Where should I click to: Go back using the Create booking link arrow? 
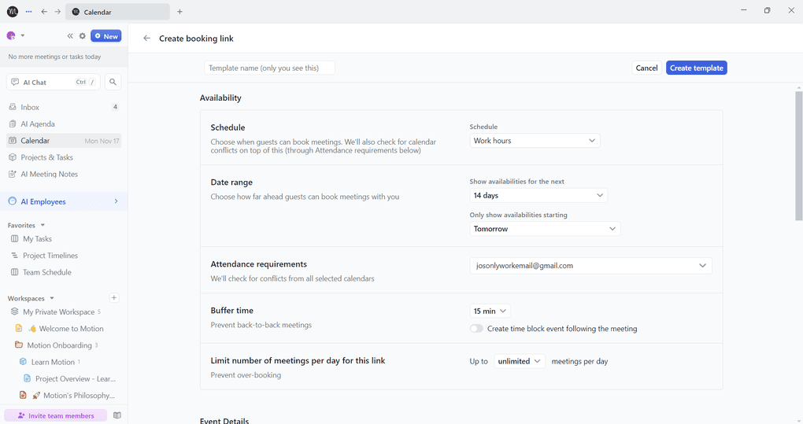coord(146,39)
